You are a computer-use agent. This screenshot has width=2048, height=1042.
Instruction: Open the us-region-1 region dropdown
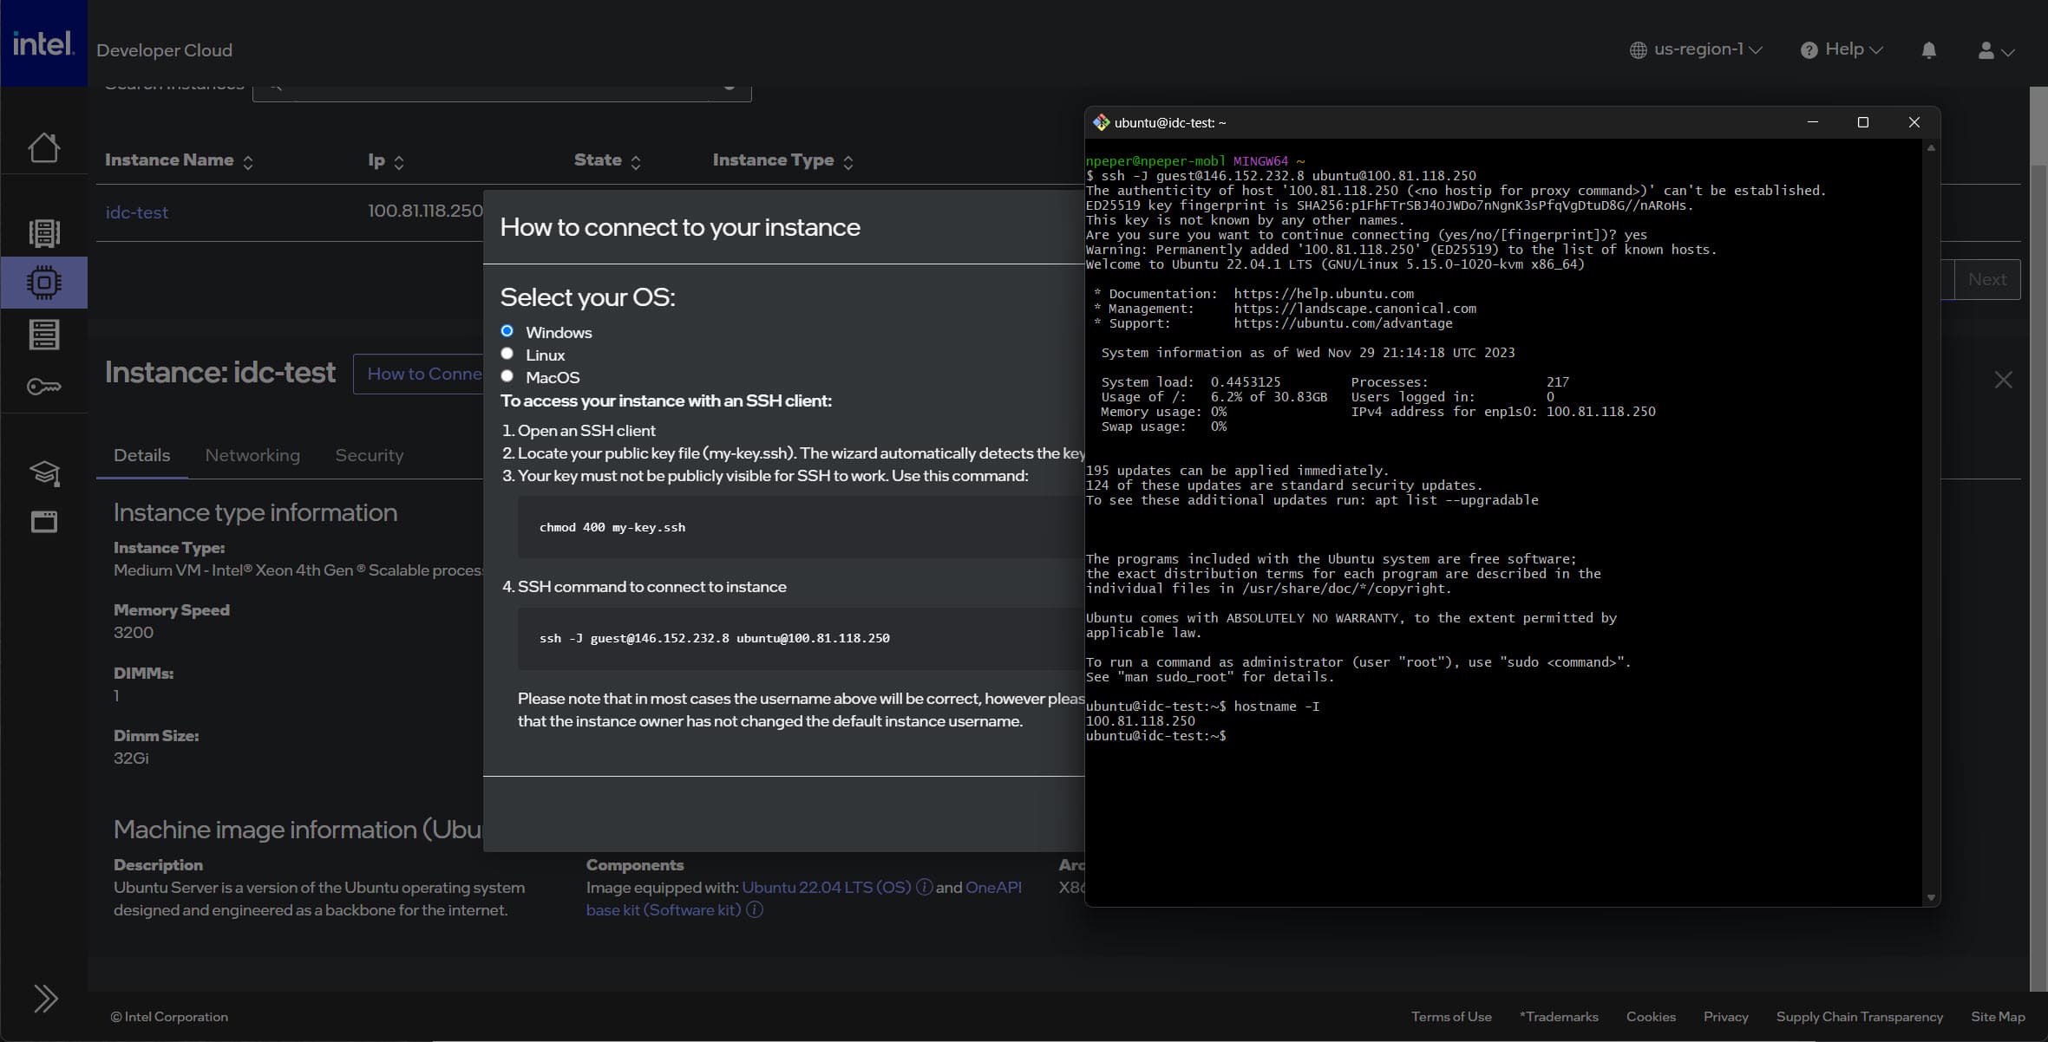click(x=1696, y=49)
